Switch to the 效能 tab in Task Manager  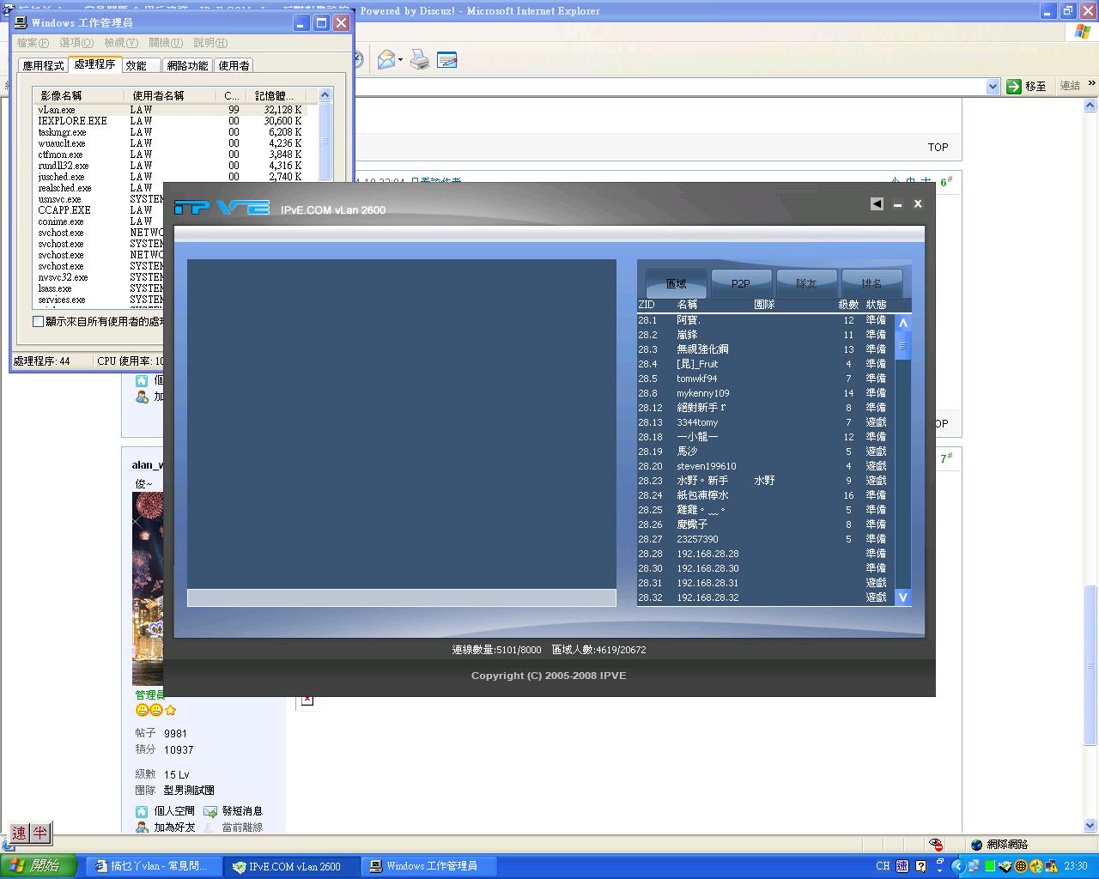tap(141, 65)
